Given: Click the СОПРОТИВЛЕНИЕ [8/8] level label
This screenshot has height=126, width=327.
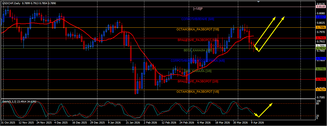Looking at the screenshot, I should [198, 19].
